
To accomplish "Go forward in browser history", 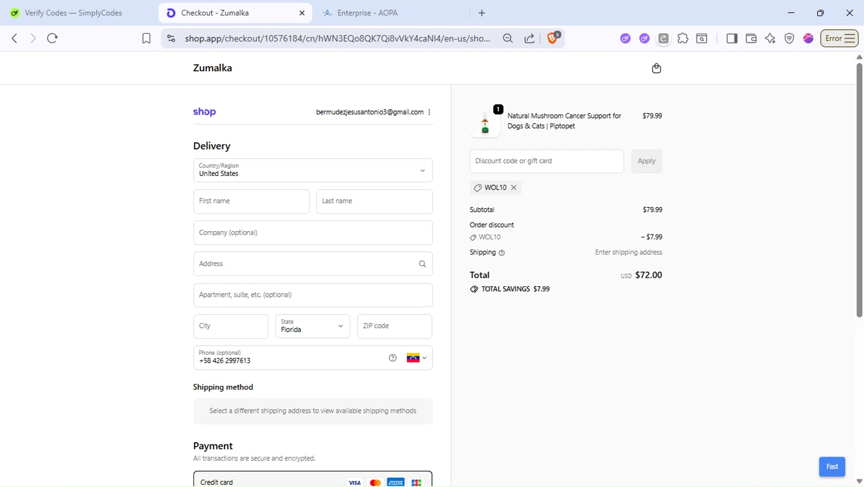I will click(x=33, y=39).
